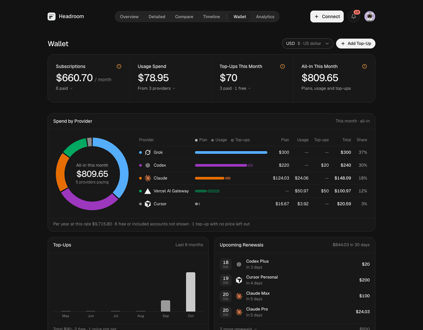Click the Cursor Personal renewal icon
Viewport: 423px width, 330px height.
click(239, 280)
